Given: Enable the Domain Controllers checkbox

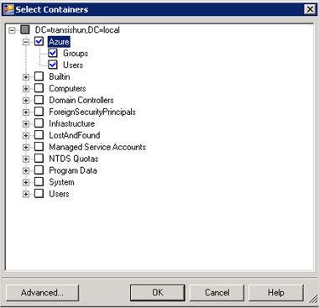Looking at the screenshot, I should pos(39,100).
